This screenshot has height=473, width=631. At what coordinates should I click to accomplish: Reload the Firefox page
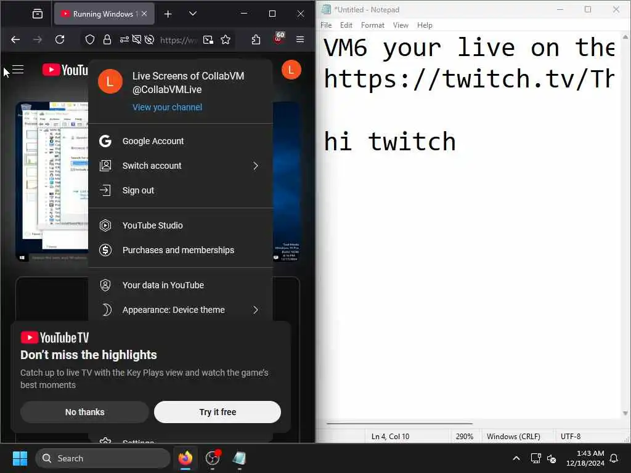(60, 39)
